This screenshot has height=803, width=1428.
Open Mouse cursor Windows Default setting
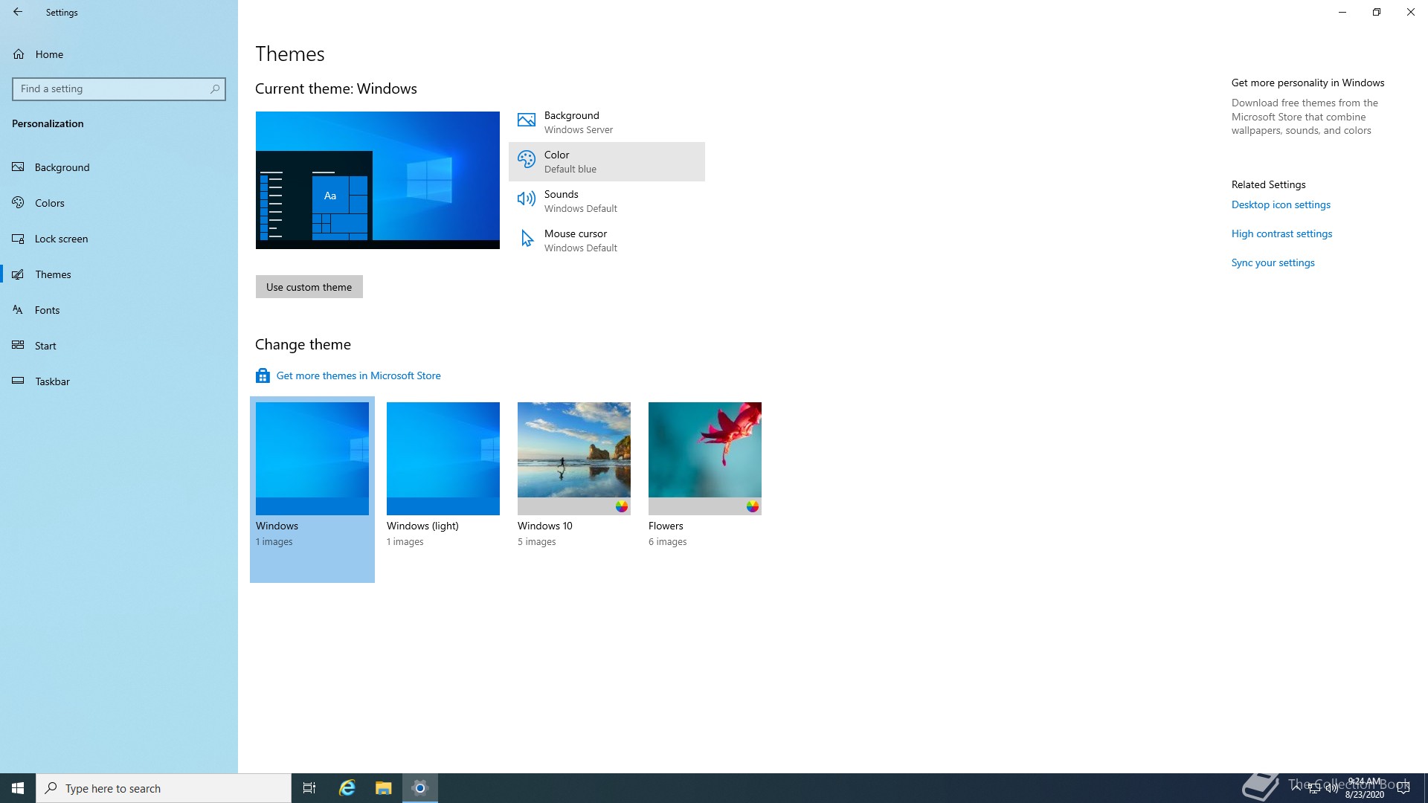[x=607, y=240]
